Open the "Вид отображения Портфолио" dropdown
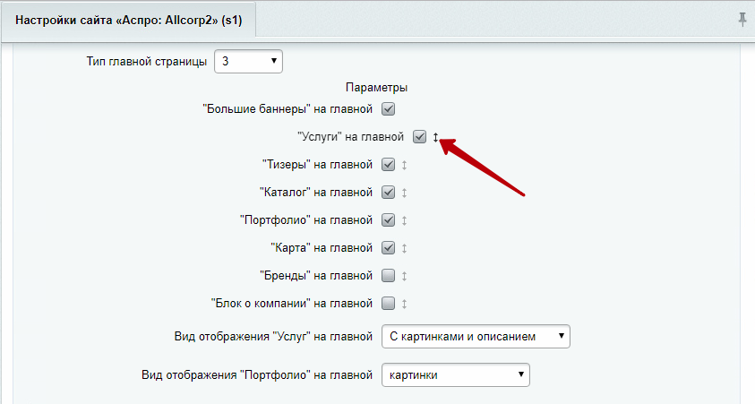Screen dimensions: 755x404 click(456, 375)
